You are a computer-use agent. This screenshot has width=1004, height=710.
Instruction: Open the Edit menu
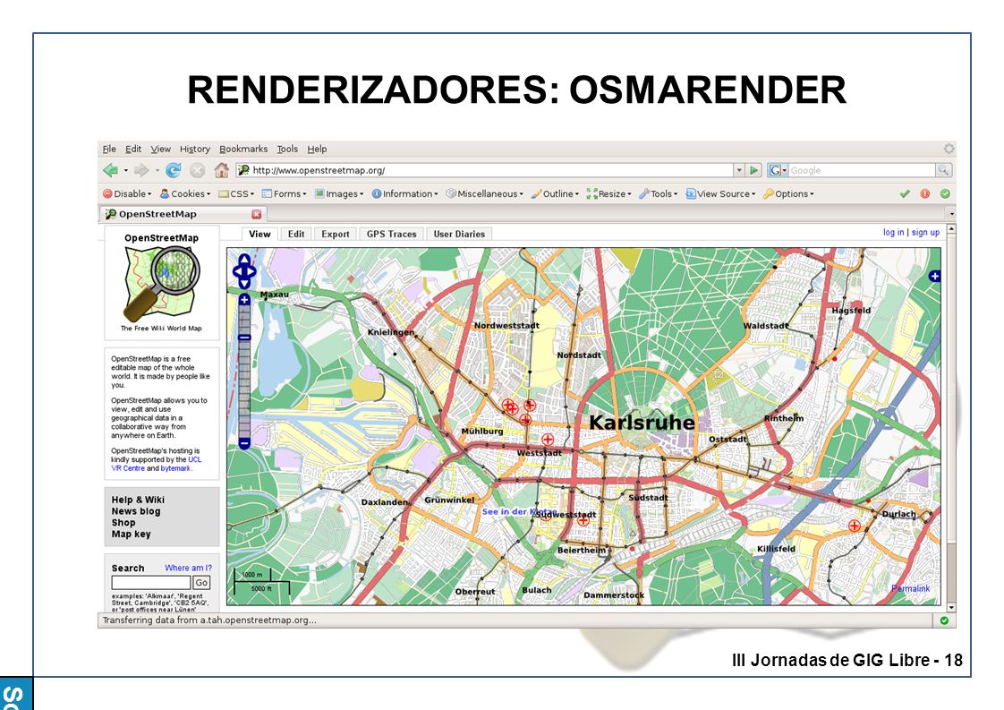click(133, 149)
